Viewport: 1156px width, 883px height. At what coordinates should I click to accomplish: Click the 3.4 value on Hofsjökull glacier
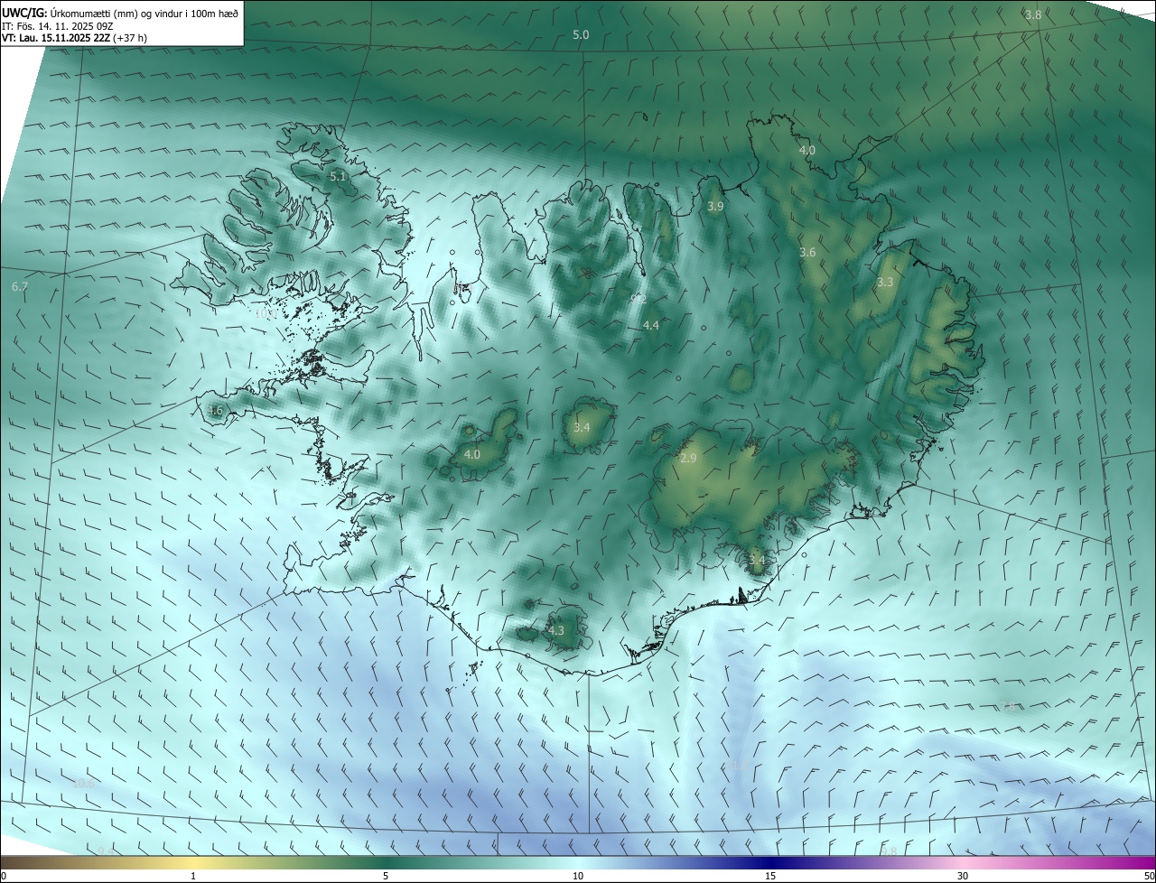[582, 427]
